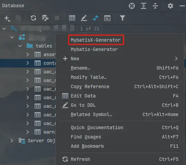Choose Refresh in context menu
This screenshot has width=186, height=165.
(120, 159)
